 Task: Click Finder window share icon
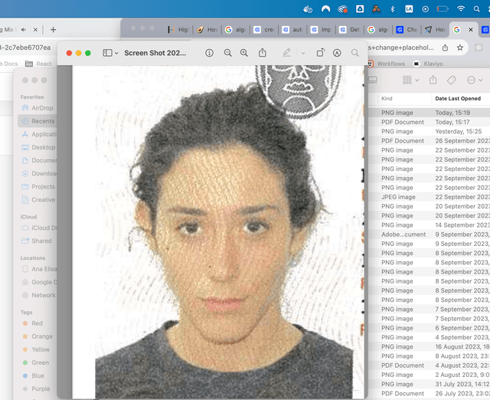(433, 80)
